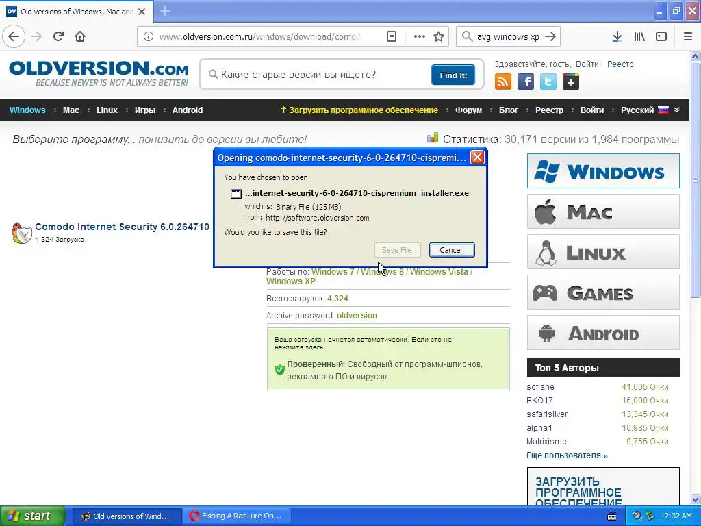The image size is (701, 526).
Task: Submit the avg windows xp search arrow
Action: (x=550, y=36)
